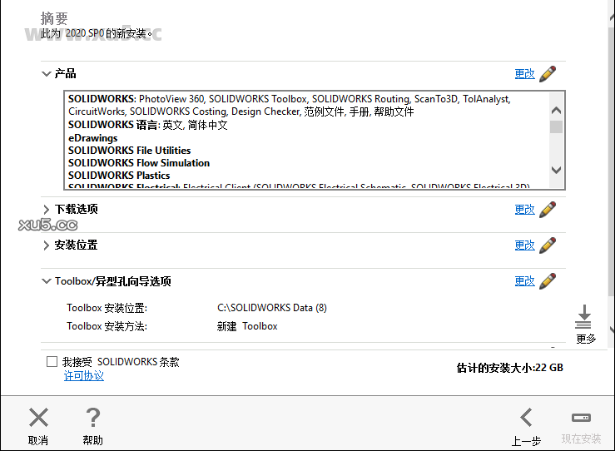Click the pencil icon in the Toolbox/异型孔向导选项 row
This screenshot has width=615, height=451.
pyautogui.click(x=547, y=281)
